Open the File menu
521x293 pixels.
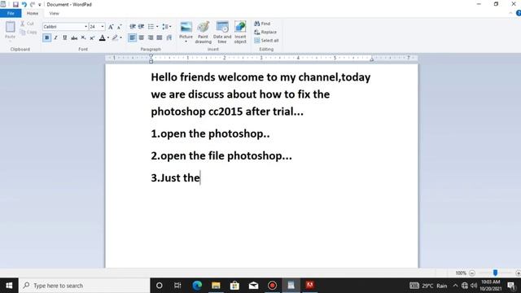pyautogui.click(x=11, y=13)
